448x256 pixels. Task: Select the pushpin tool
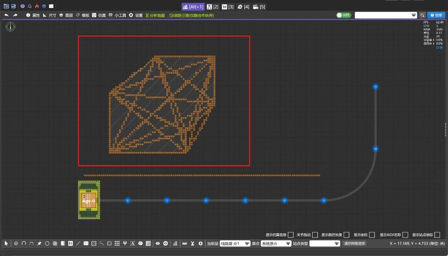coord(39,243)
